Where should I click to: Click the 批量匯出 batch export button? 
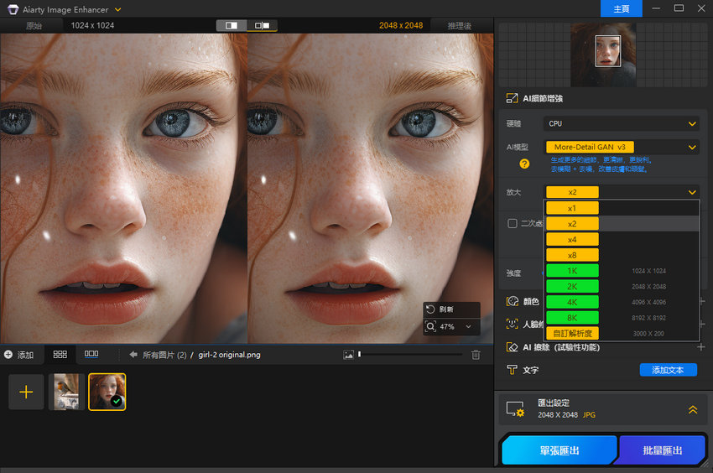(662, 450)
